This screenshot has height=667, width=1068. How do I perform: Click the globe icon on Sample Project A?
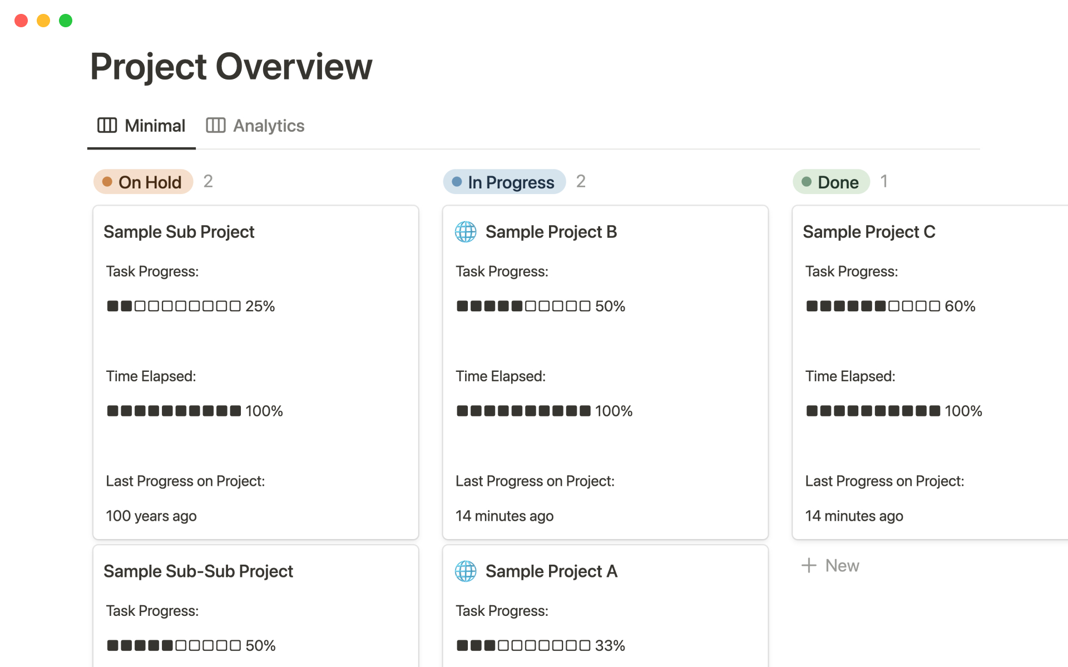pyautogui.click(x=466, y=571)
